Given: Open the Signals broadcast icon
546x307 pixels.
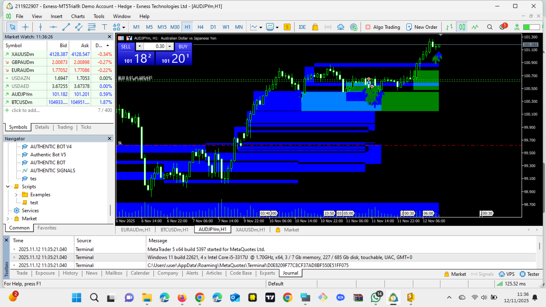Looking at the screenshot, I should 328,27.
